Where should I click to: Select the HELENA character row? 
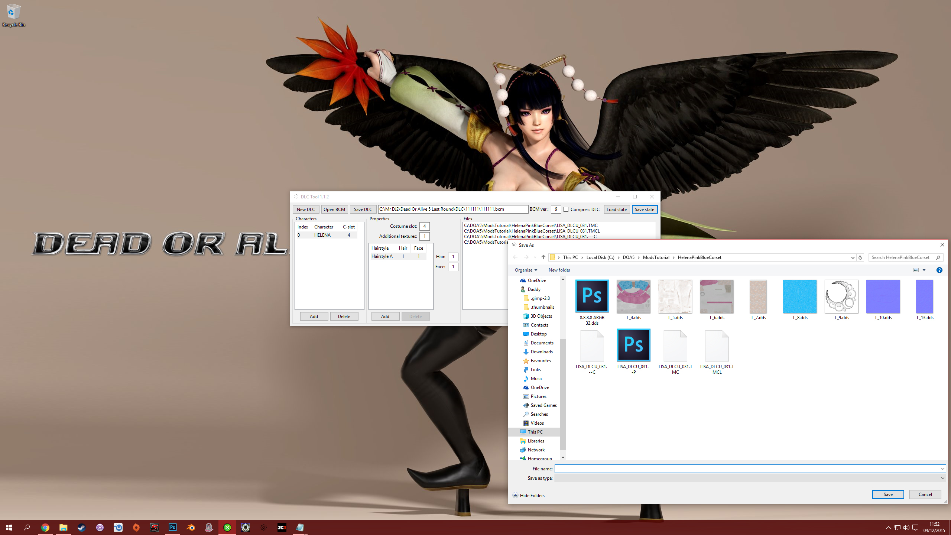point(327,235)
